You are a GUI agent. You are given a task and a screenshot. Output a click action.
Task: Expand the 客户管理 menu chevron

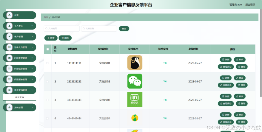click(32, 37)
